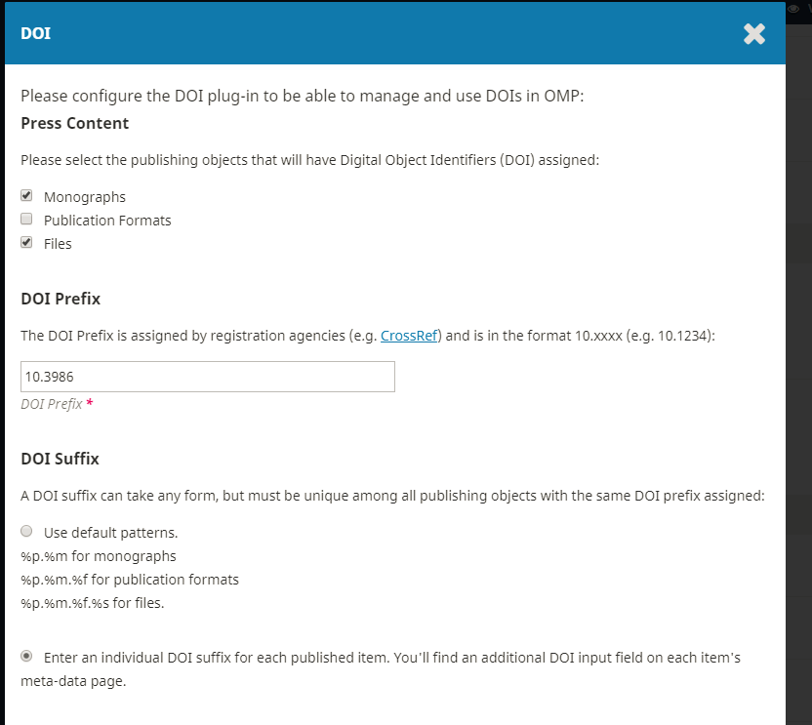Open the CrossRef link

pos(409,336)
